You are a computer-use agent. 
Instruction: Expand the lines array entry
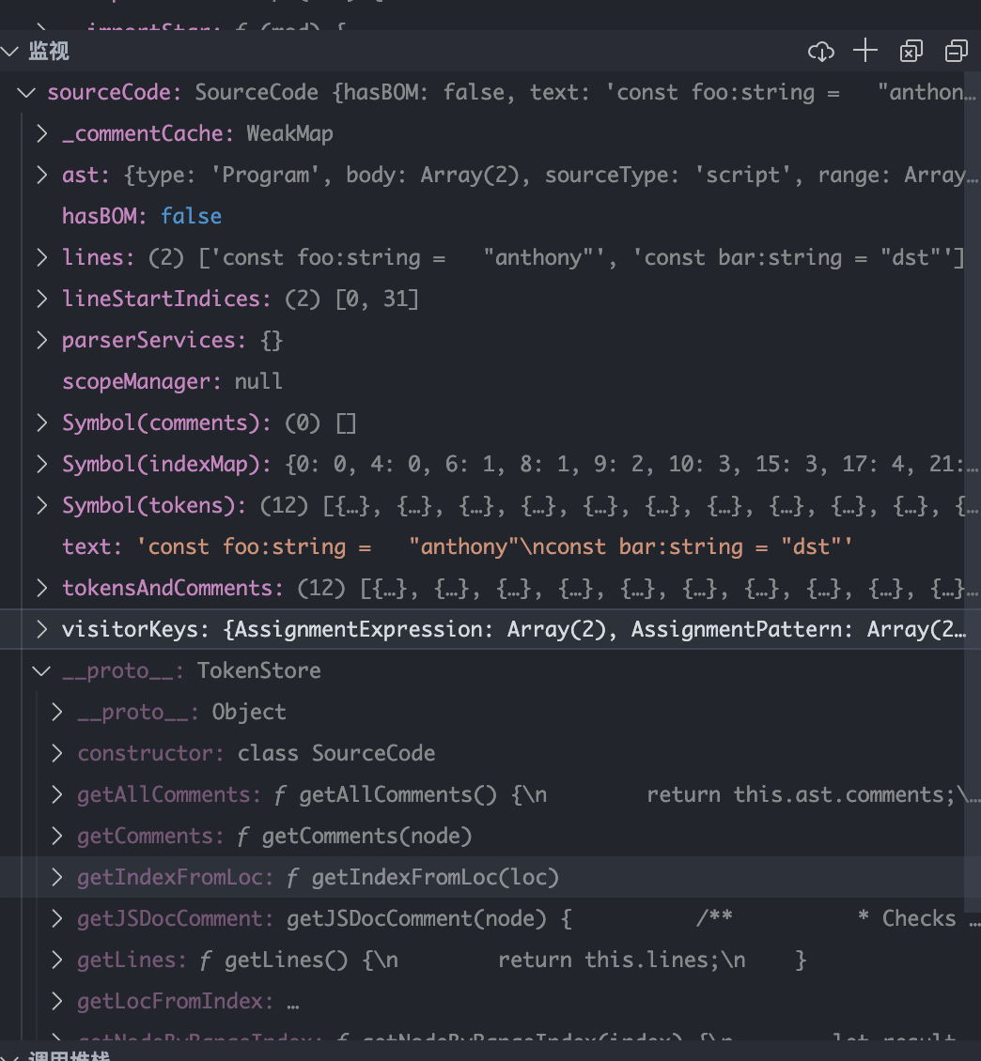(42, 257)
